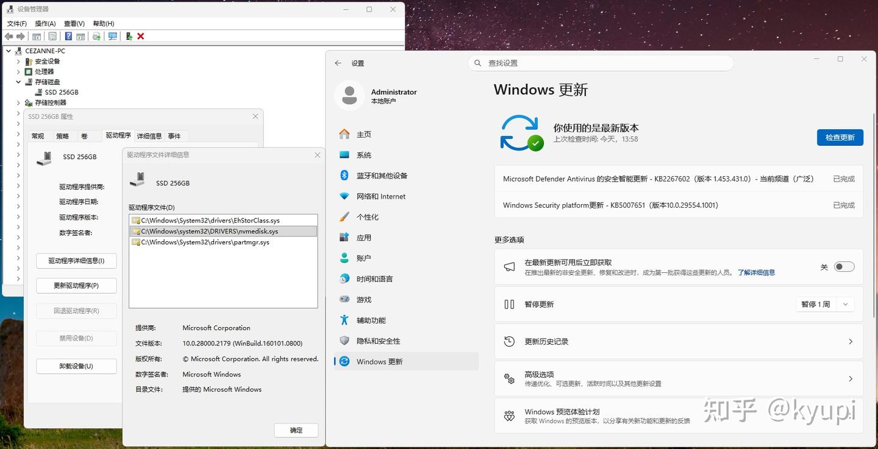Image resolution: width=878 pixels, height=449 pixels.
Task: Open the 文件(F) menu
Action: pos(17,24)
